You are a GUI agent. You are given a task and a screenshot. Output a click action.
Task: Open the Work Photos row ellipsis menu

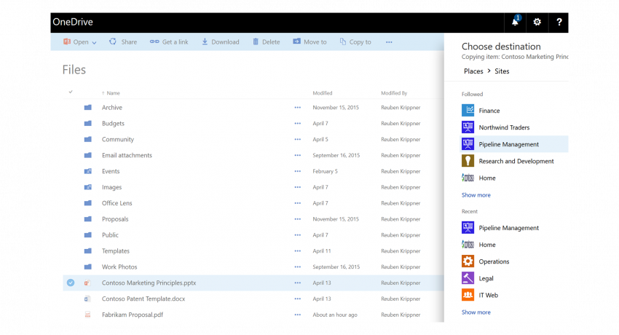(x=298, y=267)
